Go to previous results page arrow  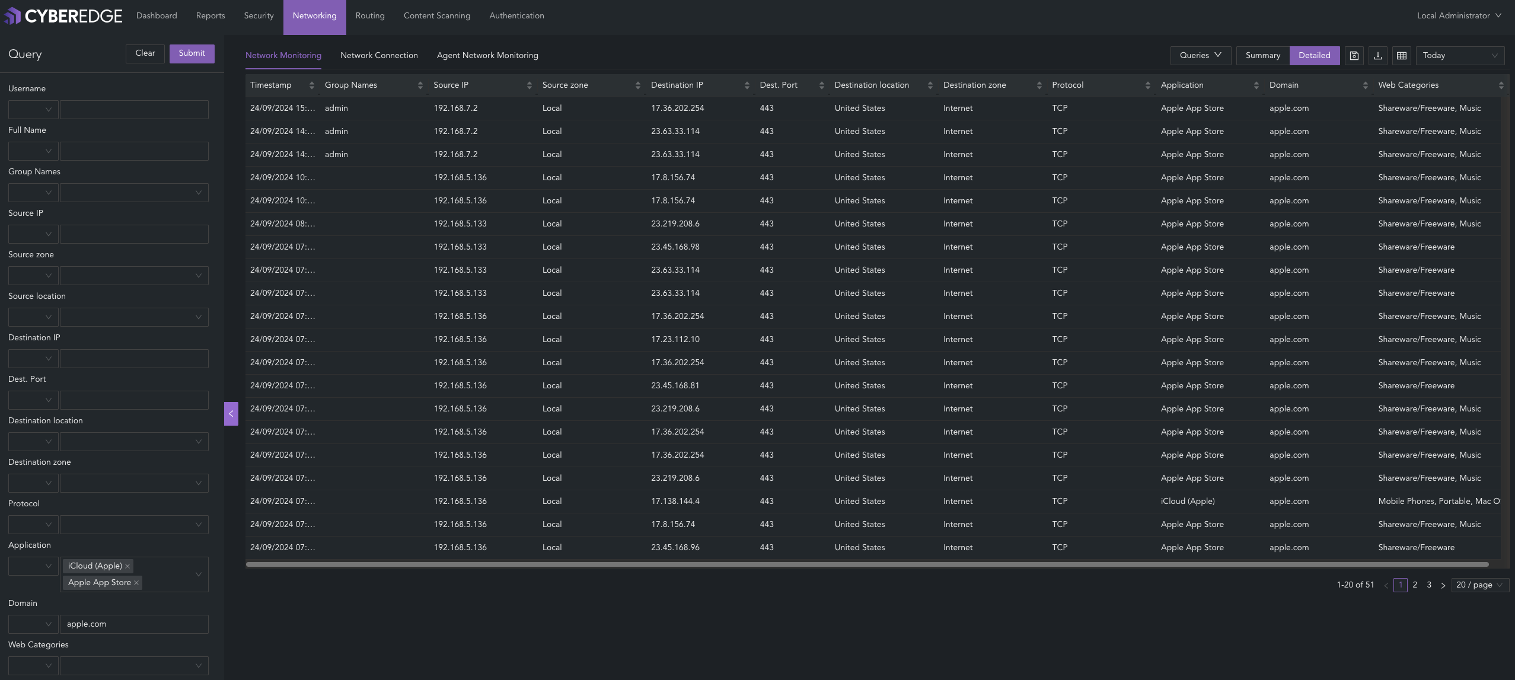pyautogui.click(x=1386, y=585)
